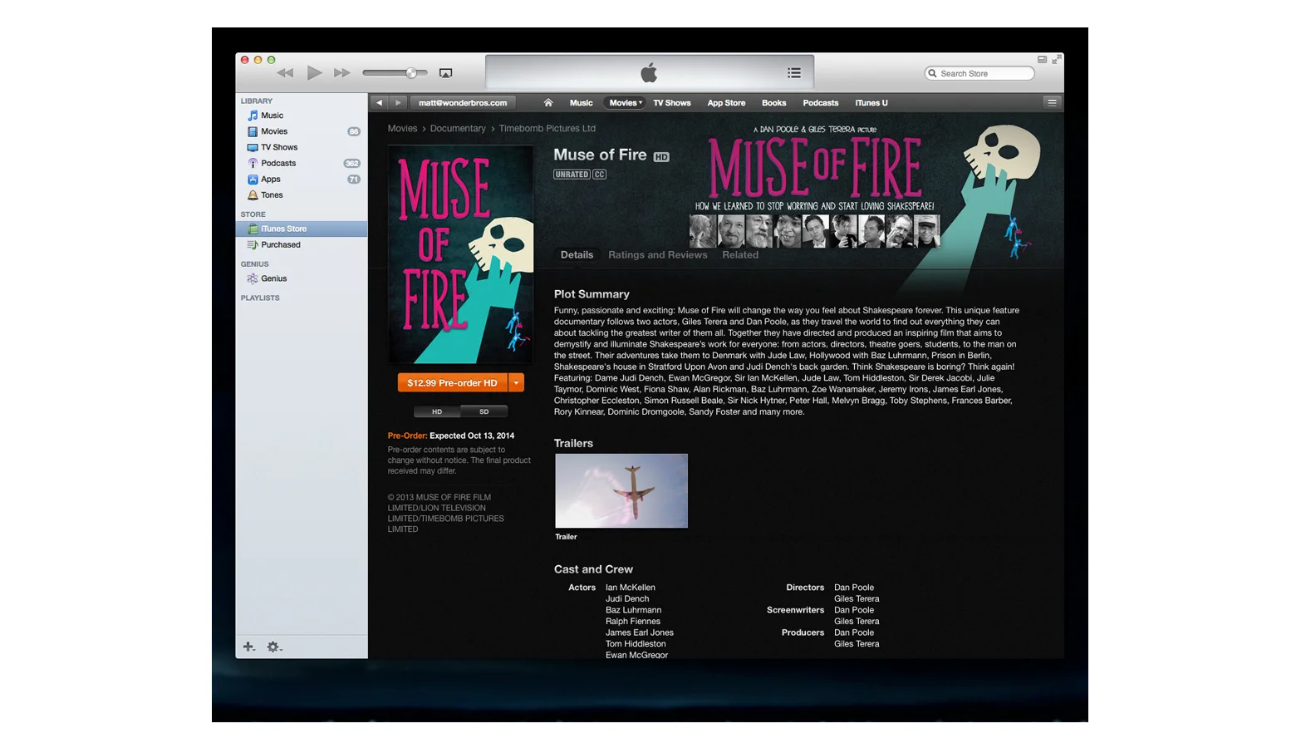Open the pre-order button dropdown arrow
The image size is (1301, 748).
516,382
